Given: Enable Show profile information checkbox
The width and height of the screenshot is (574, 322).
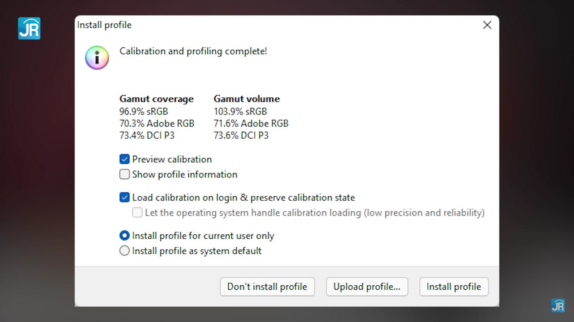Looking at the screenshot, I should coord(125,174).
